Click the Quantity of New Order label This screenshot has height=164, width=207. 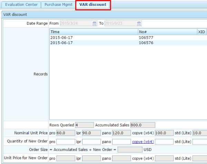coord(27,141)
